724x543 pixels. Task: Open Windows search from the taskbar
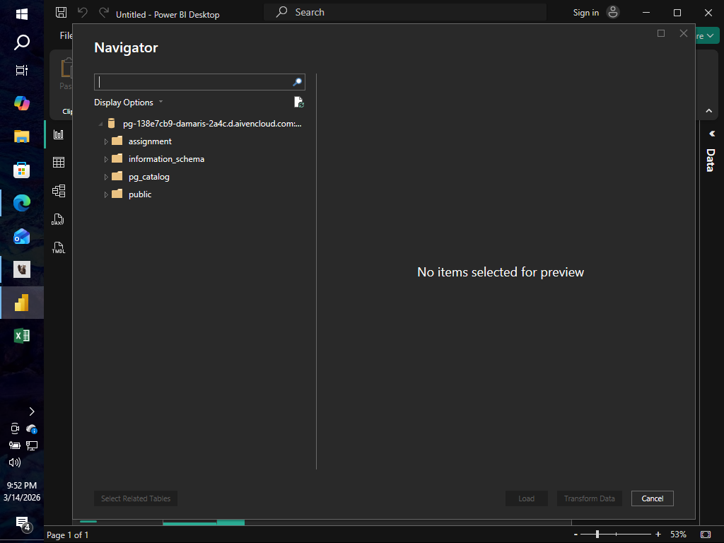[x=22, y=42]
